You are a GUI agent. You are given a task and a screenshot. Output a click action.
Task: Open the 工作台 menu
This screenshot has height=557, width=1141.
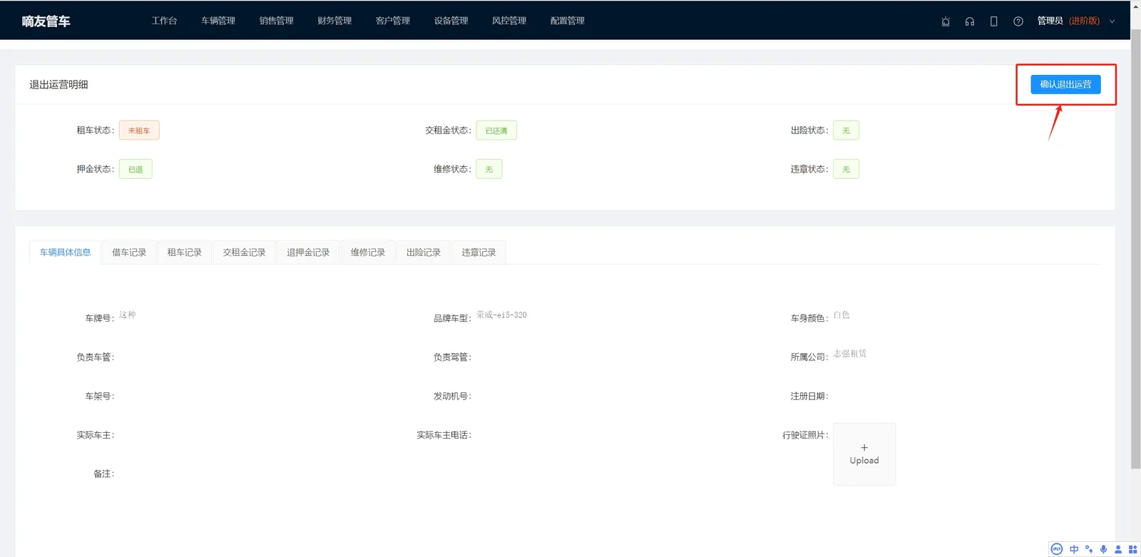click(x=164, y=21)
